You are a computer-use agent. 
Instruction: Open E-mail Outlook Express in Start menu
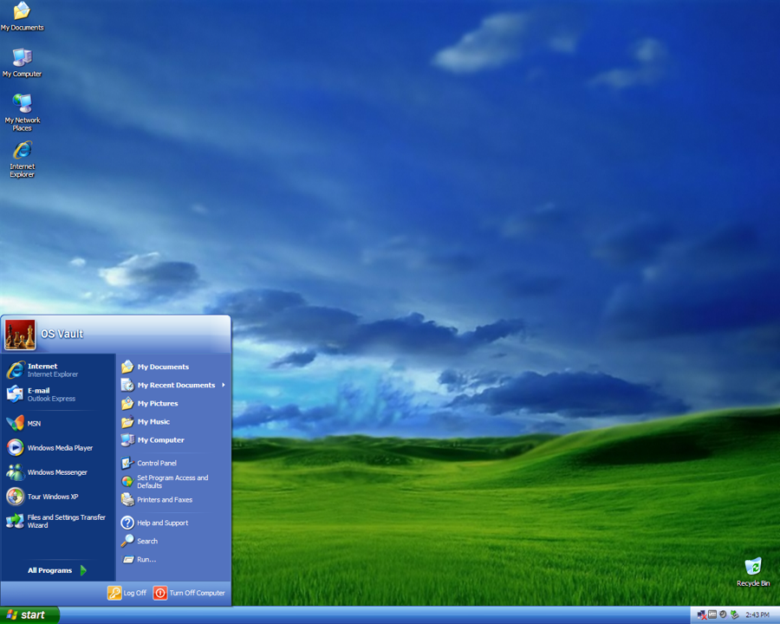click(x=58, y=394)
